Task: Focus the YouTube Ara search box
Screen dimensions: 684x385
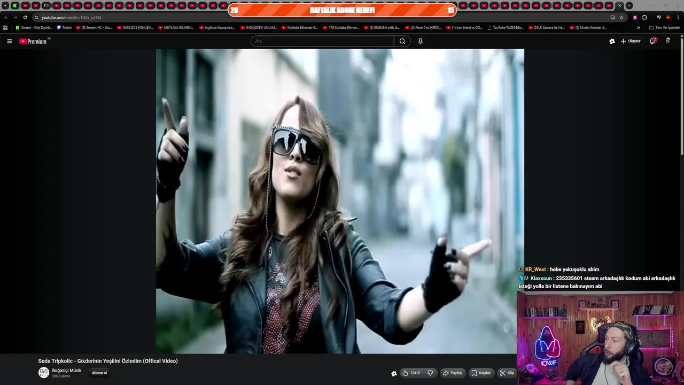Action: pyautogui.click(x=322, y=41)
